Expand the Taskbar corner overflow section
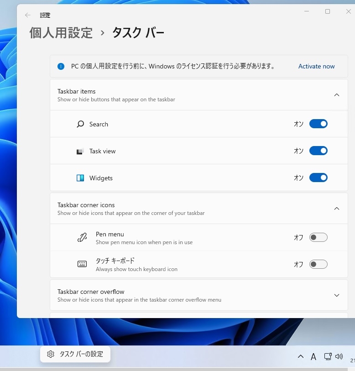This screenshot has width=355, height=371. [337, 295]
